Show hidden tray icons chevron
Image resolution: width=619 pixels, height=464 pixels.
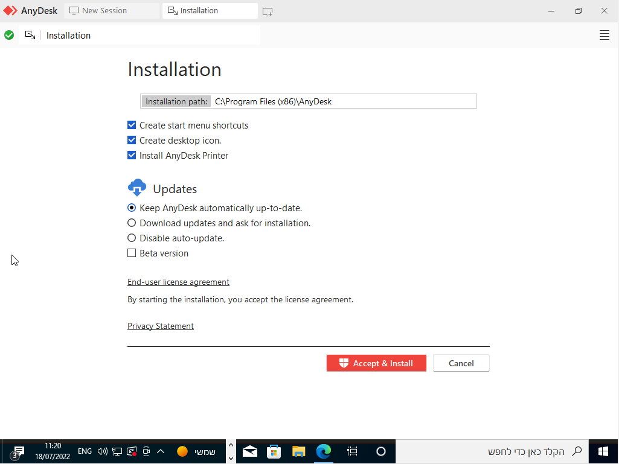[161, 451]
